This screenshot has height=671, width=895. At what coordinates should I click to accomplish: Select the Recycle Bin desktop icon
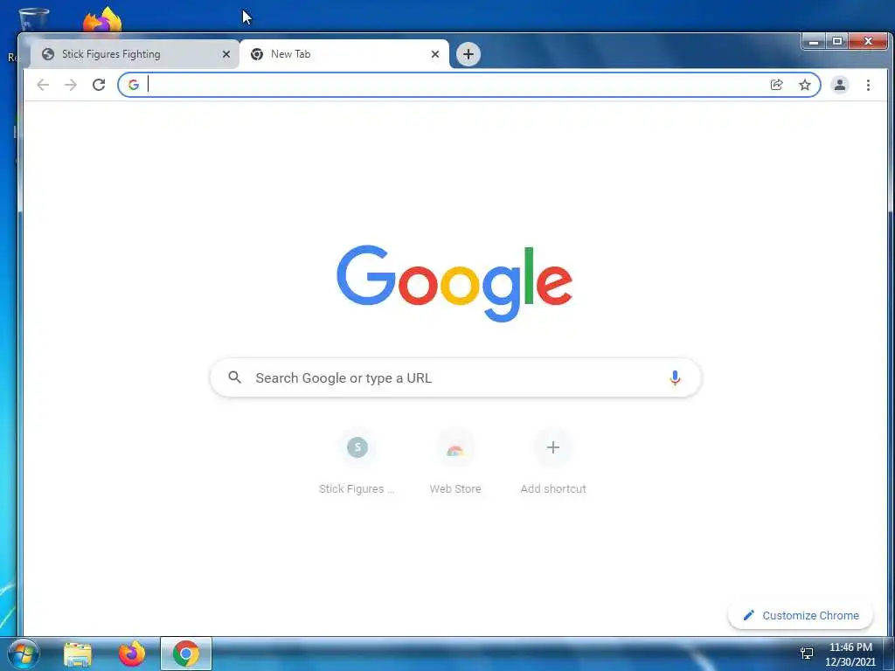point(34,20)
